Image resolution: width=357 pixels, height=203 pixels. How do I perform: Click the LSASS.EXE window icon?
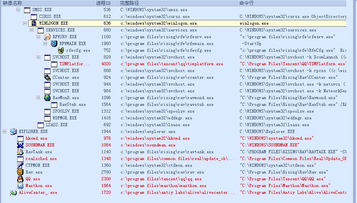coord(41,125)
